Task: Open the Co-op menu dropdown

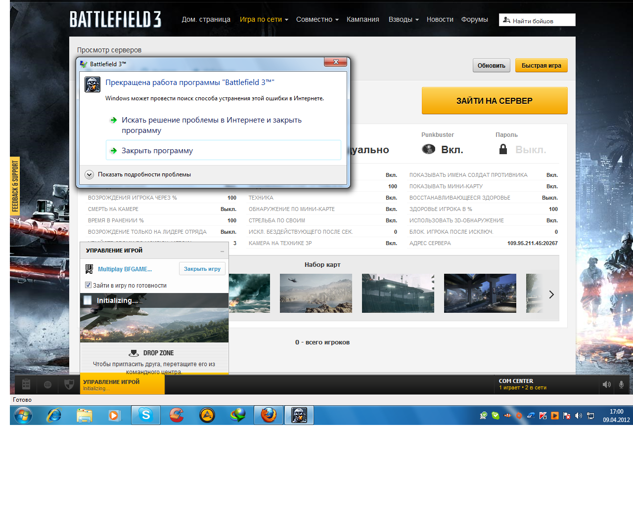Action: click(x=317, y=19)
